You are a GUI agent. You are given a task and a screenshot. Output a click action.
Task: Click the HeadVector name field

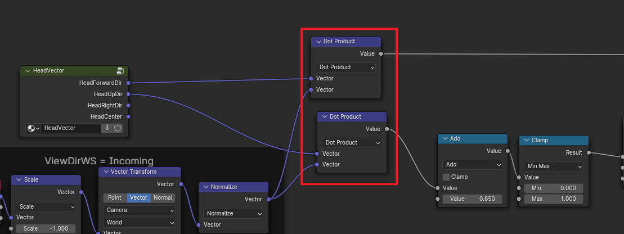click(71, 128)
